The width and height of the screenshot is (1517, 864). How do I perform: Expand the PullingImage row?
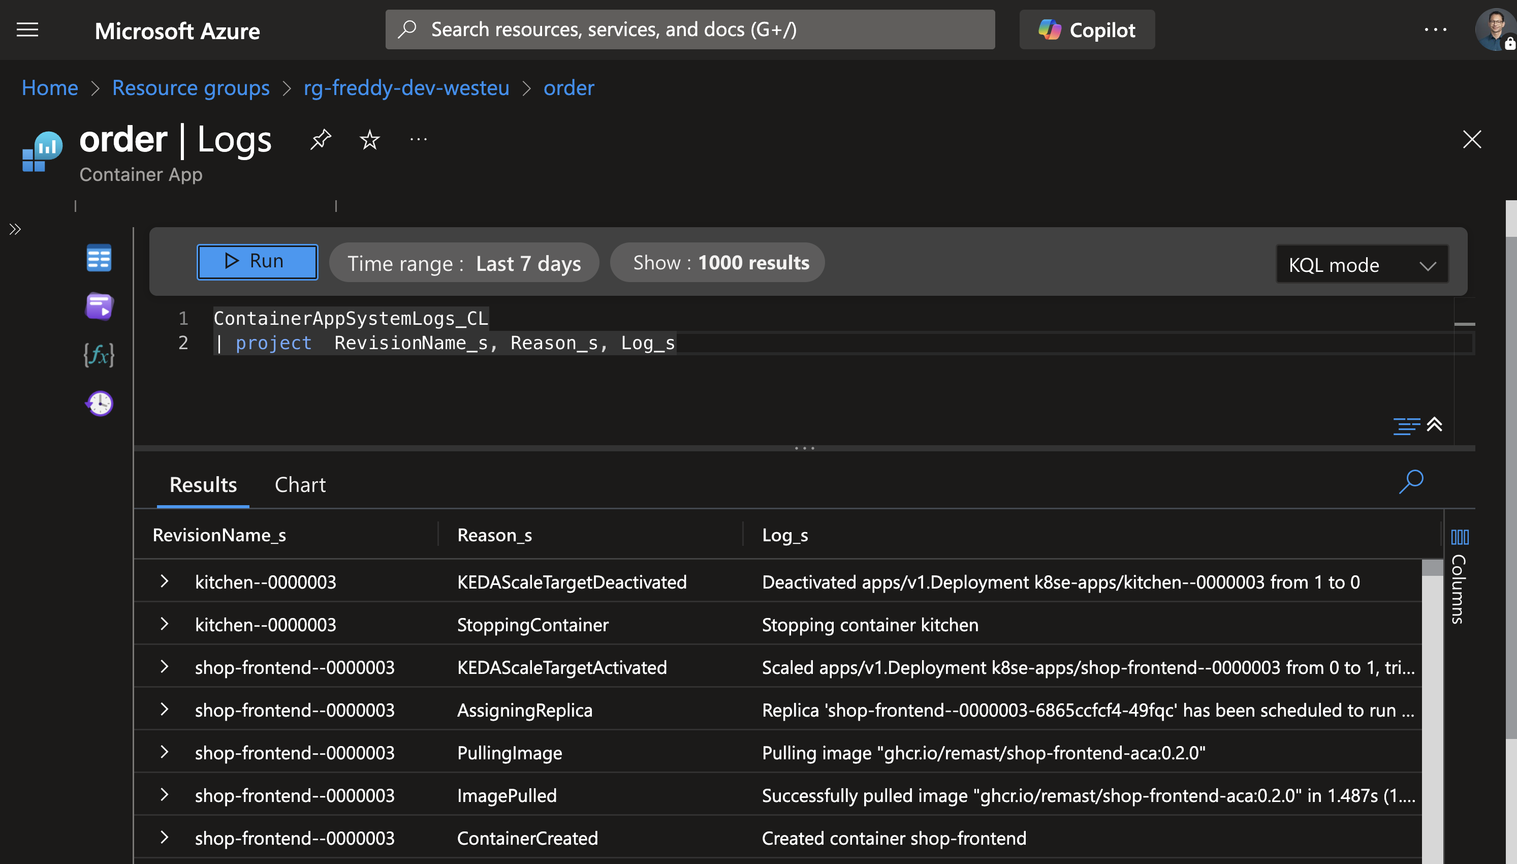[165, 752]
